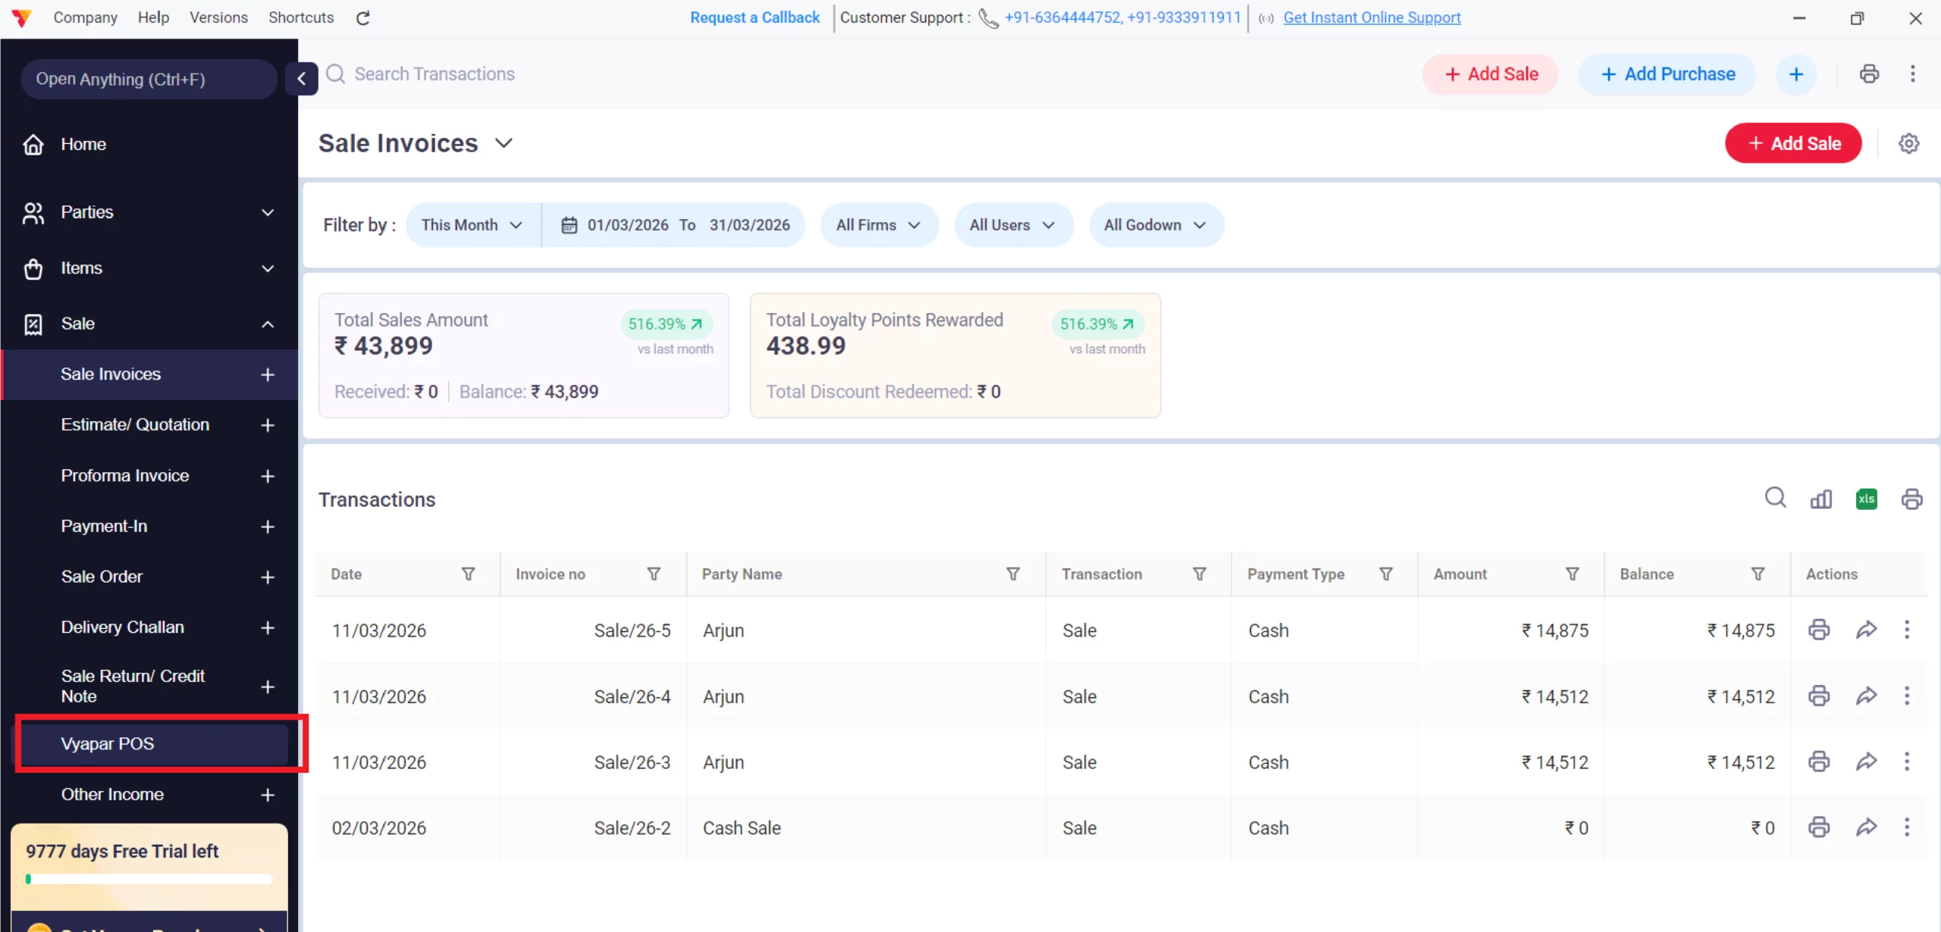Filter by Invoice no column

point(654,574)
